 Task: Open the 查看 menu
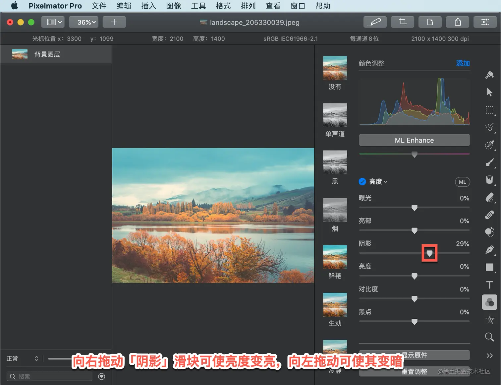point(273,6)
